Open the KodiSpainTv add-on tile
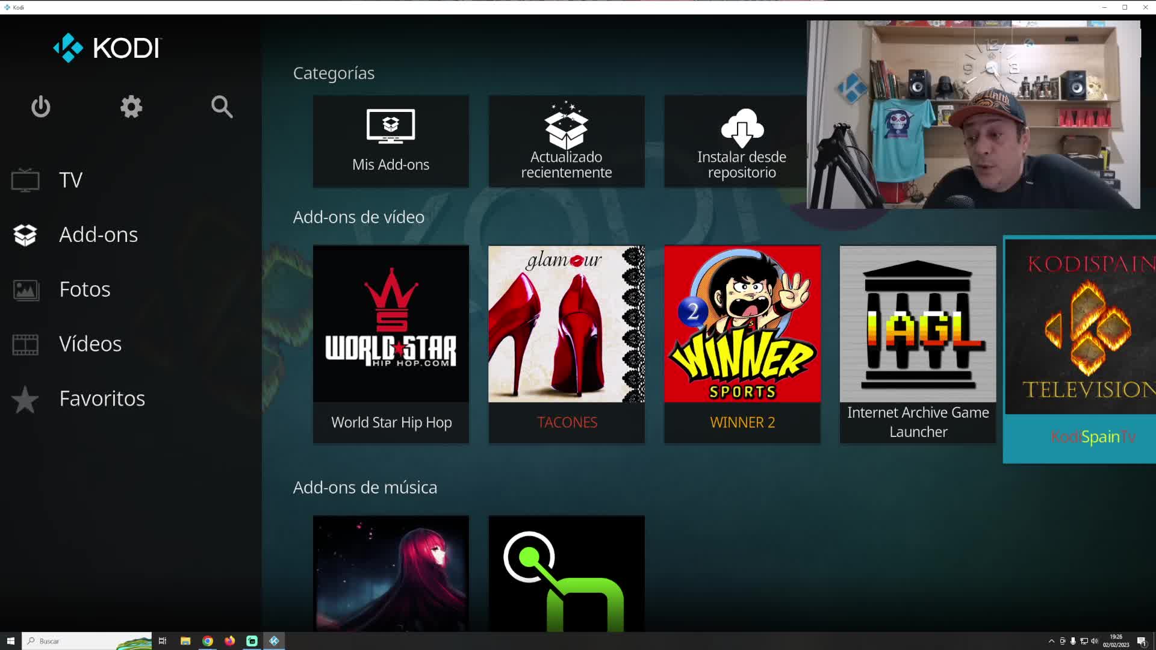The image size is (1156, 650). click(x=1080, y=349)
